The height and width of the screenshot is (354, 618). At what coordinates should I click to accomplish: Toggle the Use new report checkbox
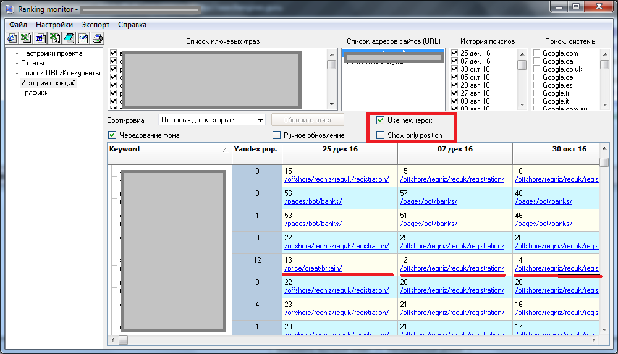pos(380,120)
